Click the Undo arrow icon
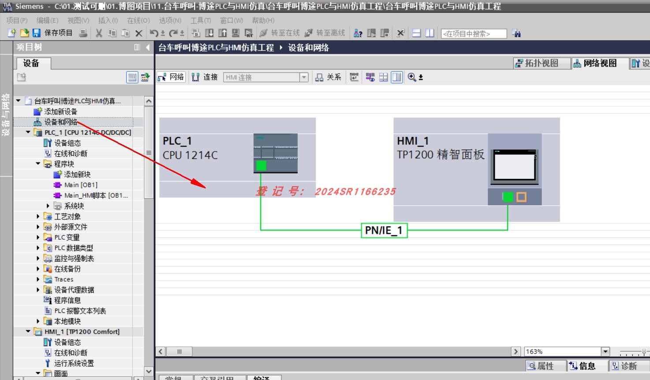This screenshot has height=380, width=650. point(154,33)
